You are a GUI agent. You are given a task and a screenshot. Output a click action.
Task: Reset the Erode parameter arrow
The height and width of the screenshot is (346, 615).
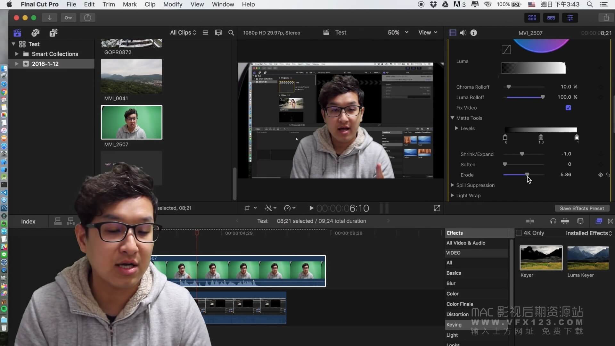pos(608,175)
